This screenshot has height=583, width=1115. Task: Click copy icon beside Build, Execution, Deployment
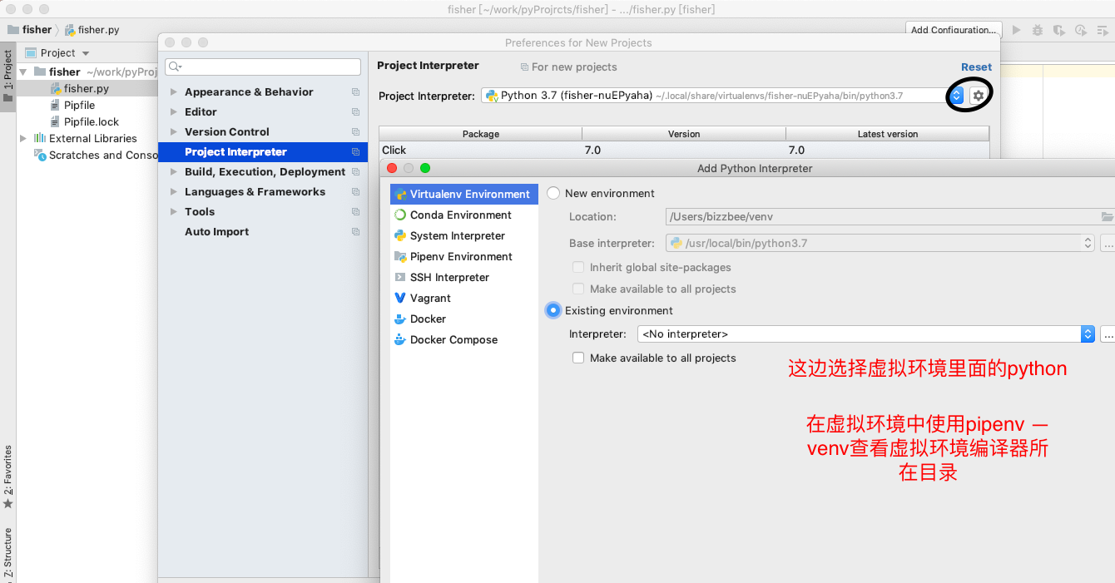coord(355,172)
